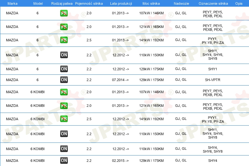Screen dimensions: 249x166
Task: Select the 02.2015 -> production date cell
Action: 120,161
